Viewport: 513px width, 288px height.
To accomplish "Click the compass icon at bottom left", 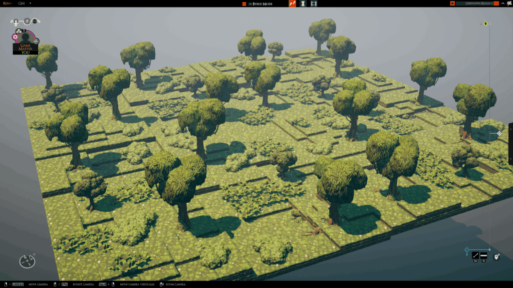I will click(x=27, y=260).
